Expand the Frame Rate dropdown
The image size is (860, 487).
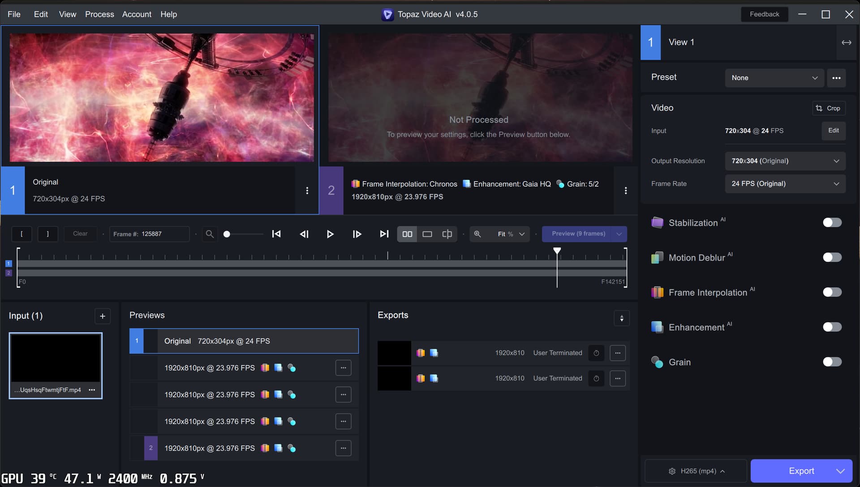(785, 184)
